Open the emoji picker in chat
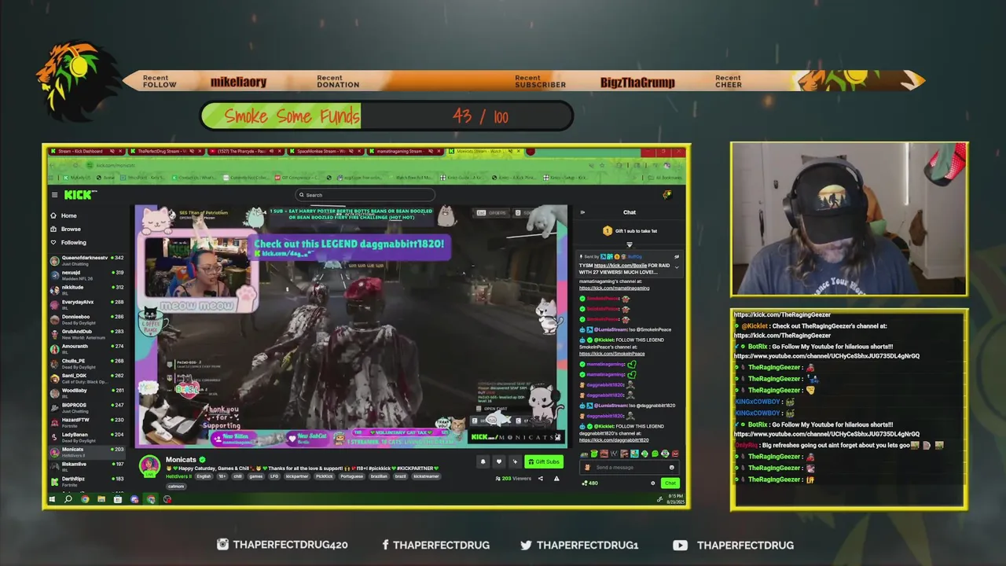Screen dimensions: 1006x566 (x=671, y=467)
